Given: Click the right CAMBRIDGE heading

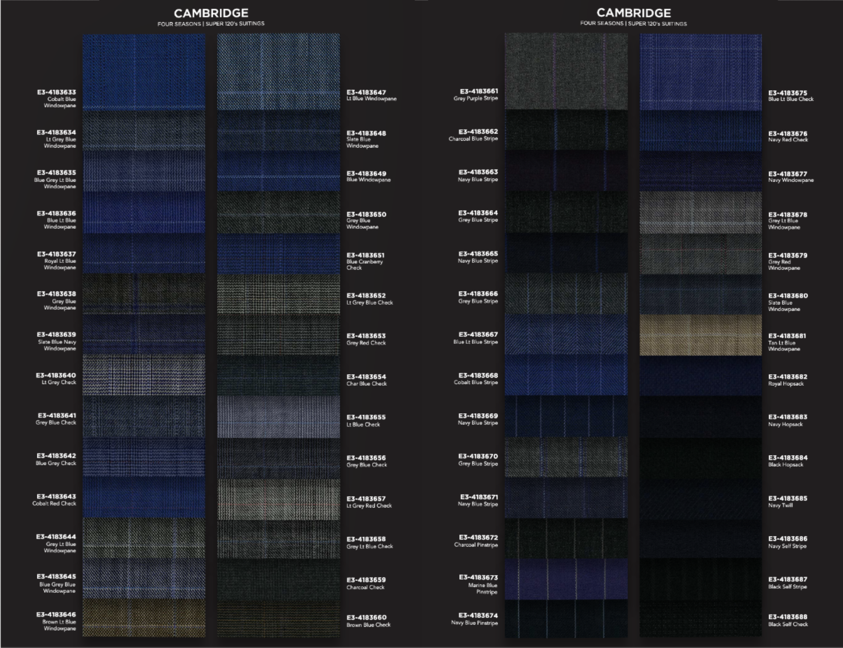Looking at the screenshot, I should click(x=634, y=13).
